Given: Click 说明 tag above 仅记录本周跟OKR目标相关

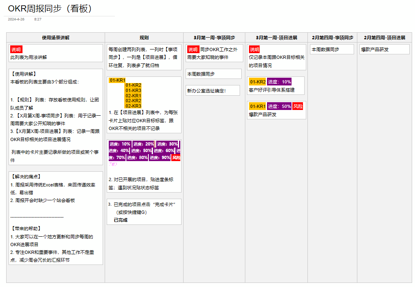Looking at the screenshot, I should point(254,49).
